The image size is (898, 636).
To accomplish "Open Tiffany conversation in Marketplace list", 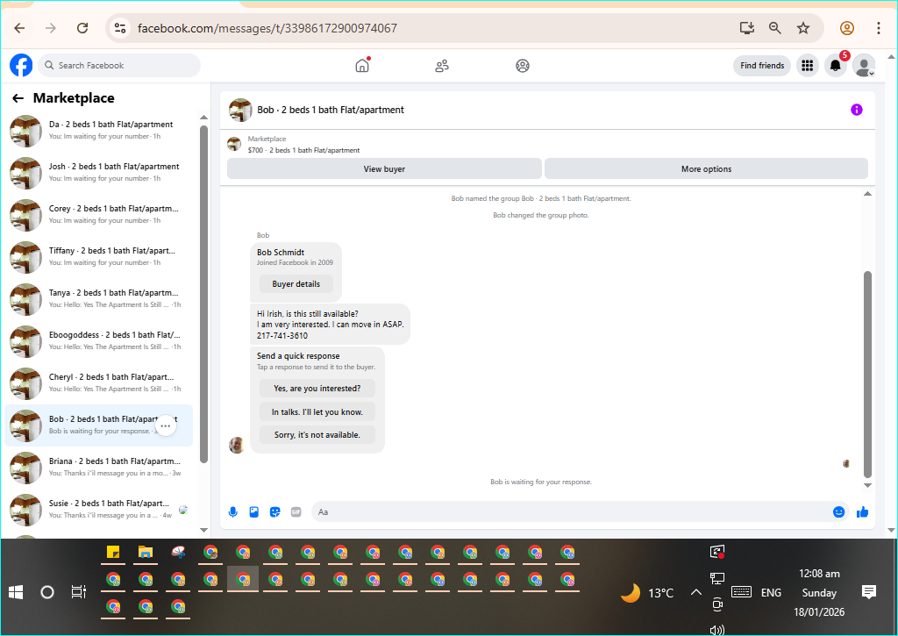I will click(x=98, y=257).
